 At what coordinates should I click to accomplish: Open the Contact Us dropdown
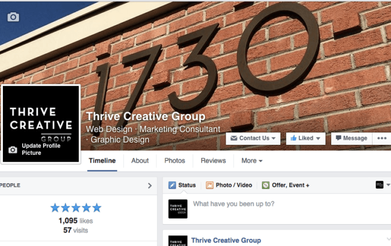(x=253, y=138)
